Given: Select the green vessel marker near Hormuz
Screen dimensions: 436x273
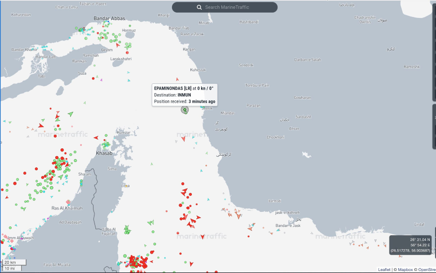Looking at the screenshot, I should [128, 46].
